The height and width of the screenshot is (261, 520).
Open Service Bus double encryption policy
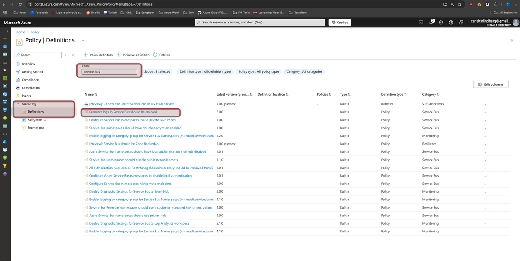pyautogui.click(x=135, y=128)
